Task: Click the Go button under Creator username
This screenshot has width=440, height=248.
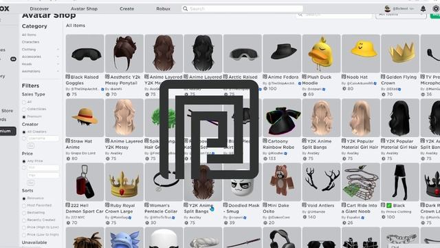Action: coord(30,145)
